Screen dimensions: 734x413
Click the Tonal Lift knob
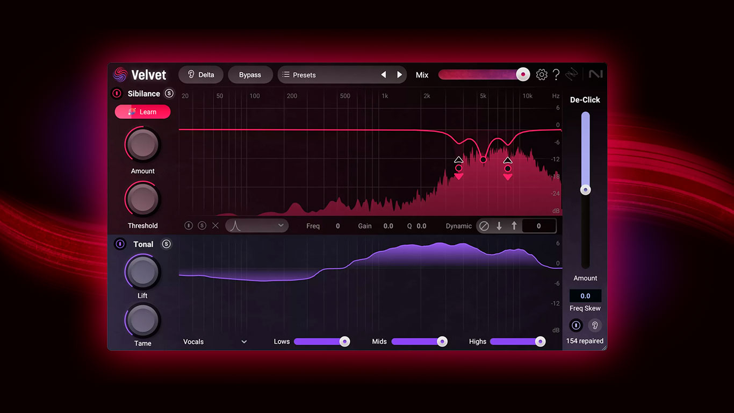(x=143, y=272)
